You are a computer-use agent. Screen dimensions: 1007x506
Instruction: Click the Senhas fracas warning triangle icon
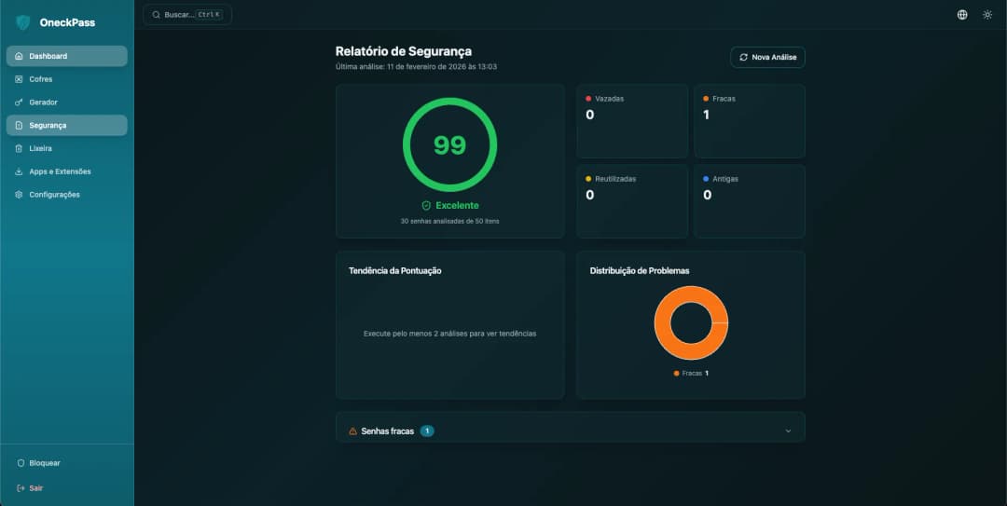tap(352, 431)
